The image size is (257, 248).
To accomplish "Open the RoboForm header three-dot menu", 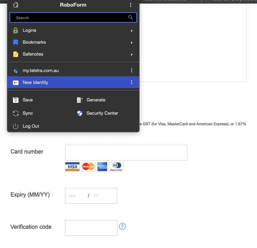I will pos(130,5).
